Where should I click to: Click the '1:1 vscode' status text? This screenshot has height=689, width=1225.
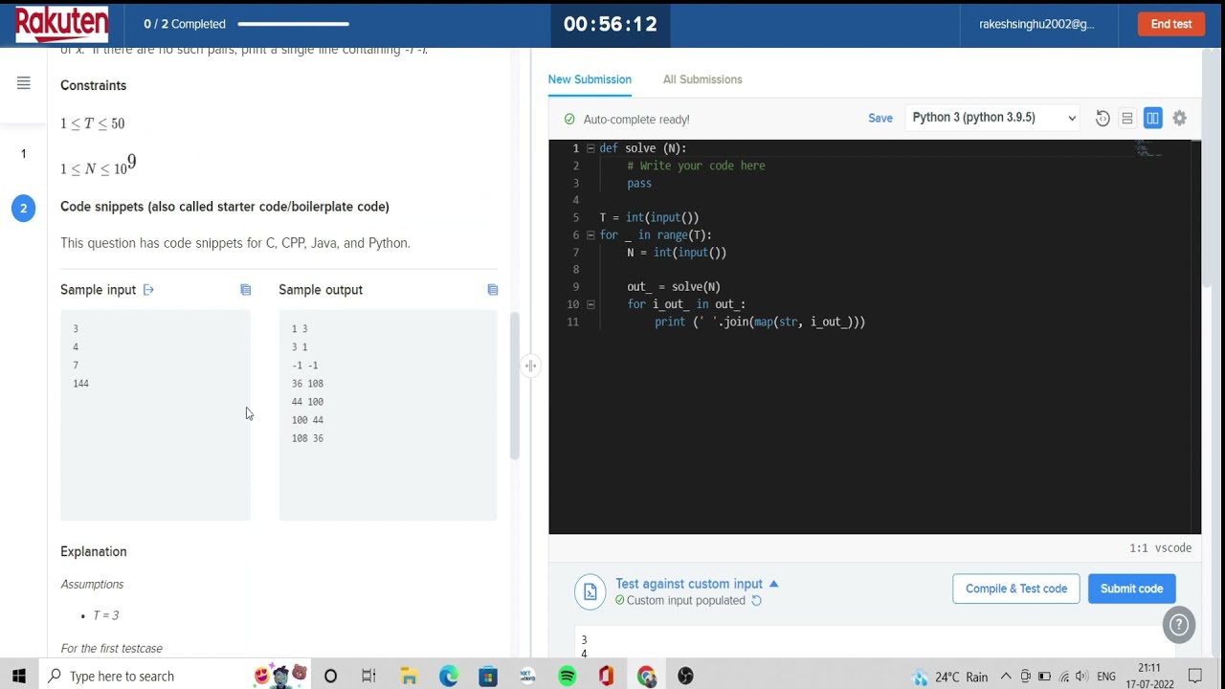[x=1160, y=548]
